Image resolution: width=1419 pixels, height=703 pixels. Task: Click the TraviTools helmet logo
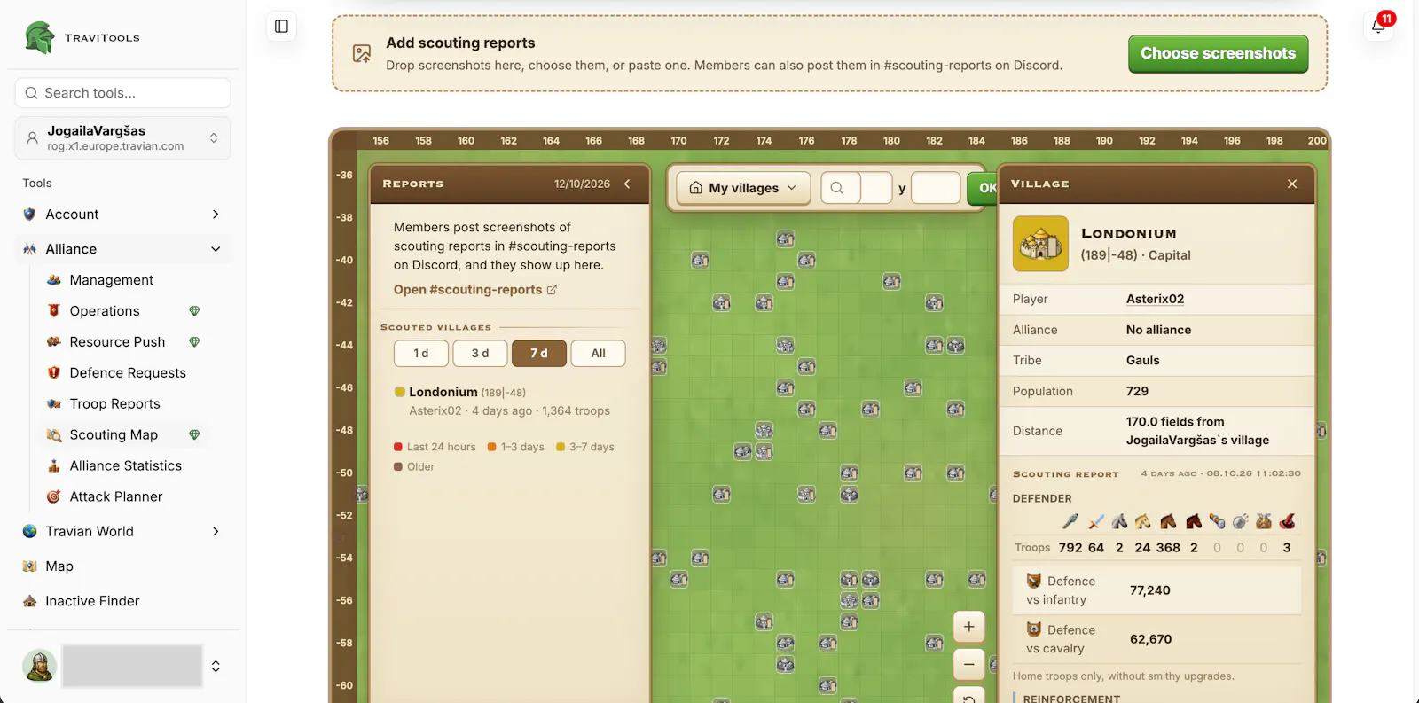pyautogui.click(x=39, y=37)
